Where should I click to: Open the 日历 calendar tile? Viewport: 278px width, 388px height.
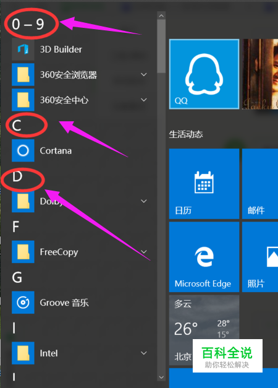tap(204, 184)
